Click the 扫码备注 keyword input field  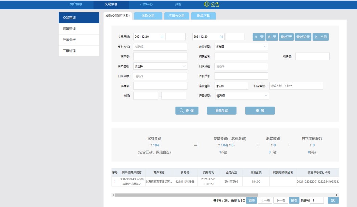tap(296, 86)
